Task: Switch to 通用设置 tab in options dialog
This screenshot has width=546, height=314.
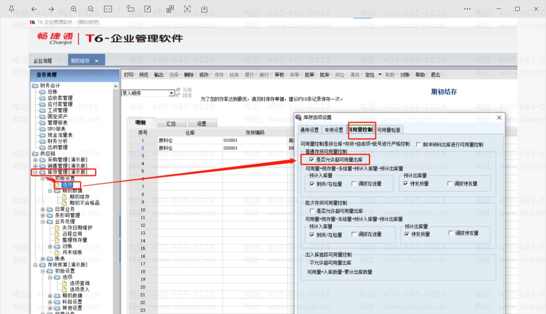Action: coord(310,130)
